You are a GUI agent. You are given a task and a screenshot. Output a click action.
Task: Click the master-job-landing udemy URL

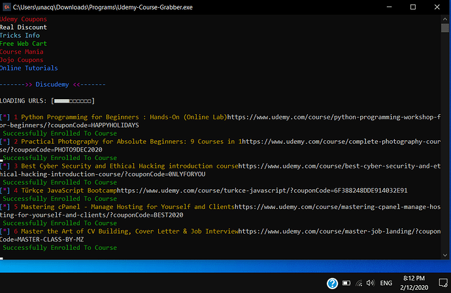point(339,231)
